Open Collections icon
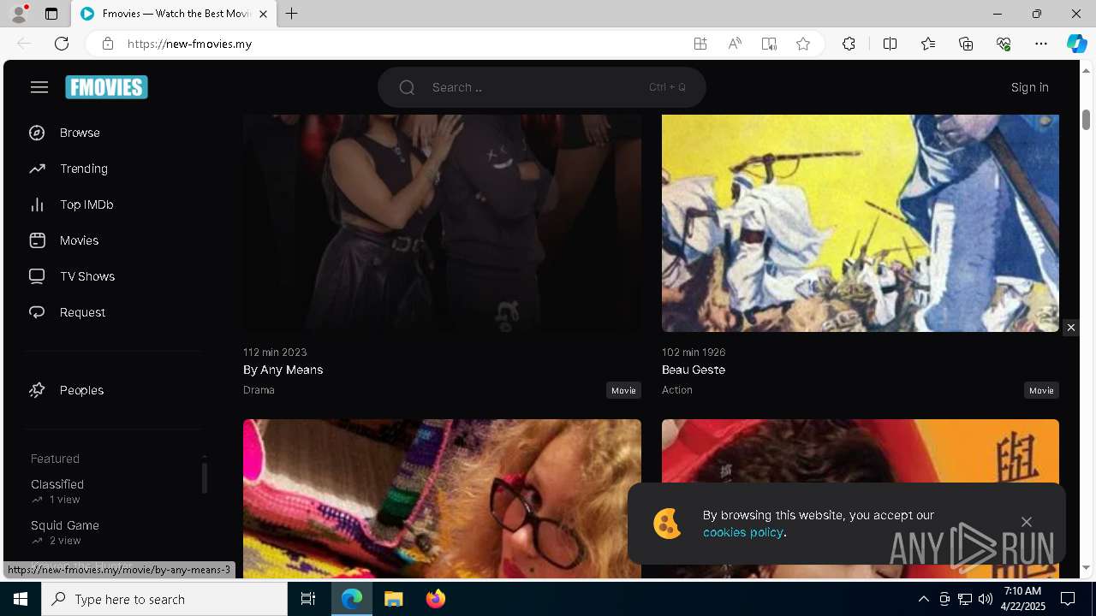 [966, 44]
